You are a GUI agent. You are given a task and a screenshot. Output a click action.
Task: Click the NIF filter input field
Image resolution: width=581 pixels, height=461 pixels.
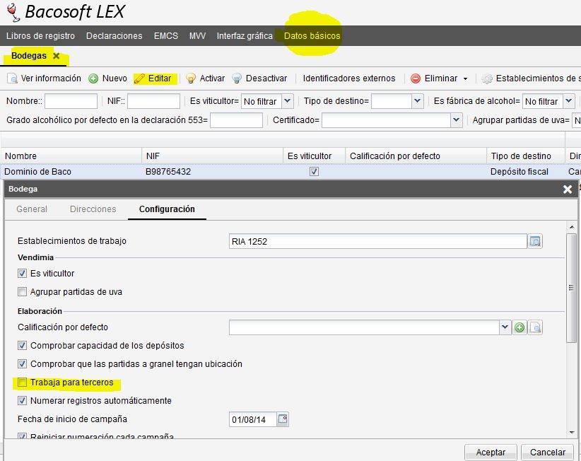click(153, 101)
